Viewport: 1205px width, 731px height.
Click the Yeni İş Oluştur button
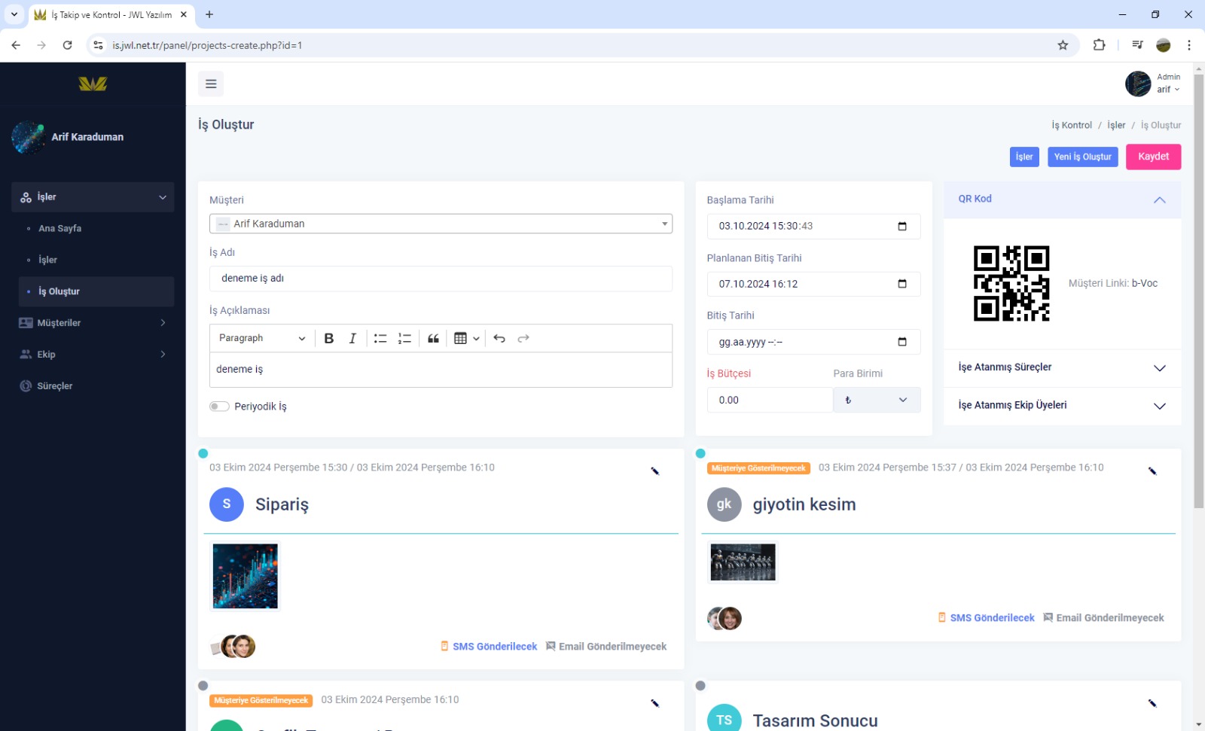click(x=1082, y=157)
